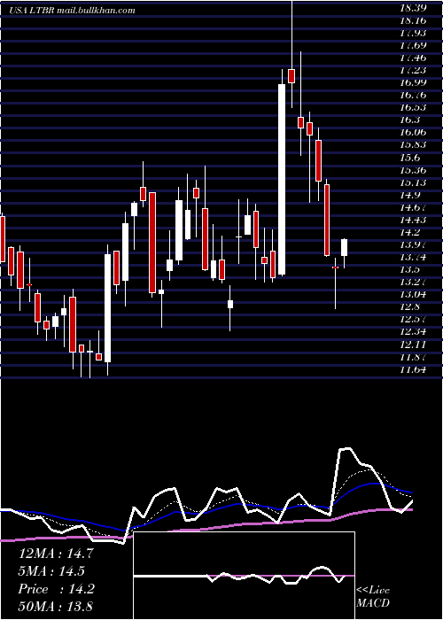Select the 15.36 price label
443x620 pixels.
[413, 170]
